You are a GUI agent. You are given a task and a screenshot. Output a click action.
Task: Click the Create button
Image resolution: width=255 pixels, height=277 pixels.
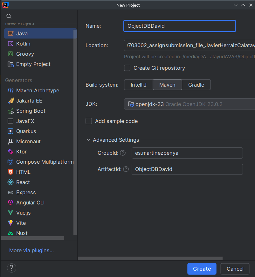click(x=202, y=269)
